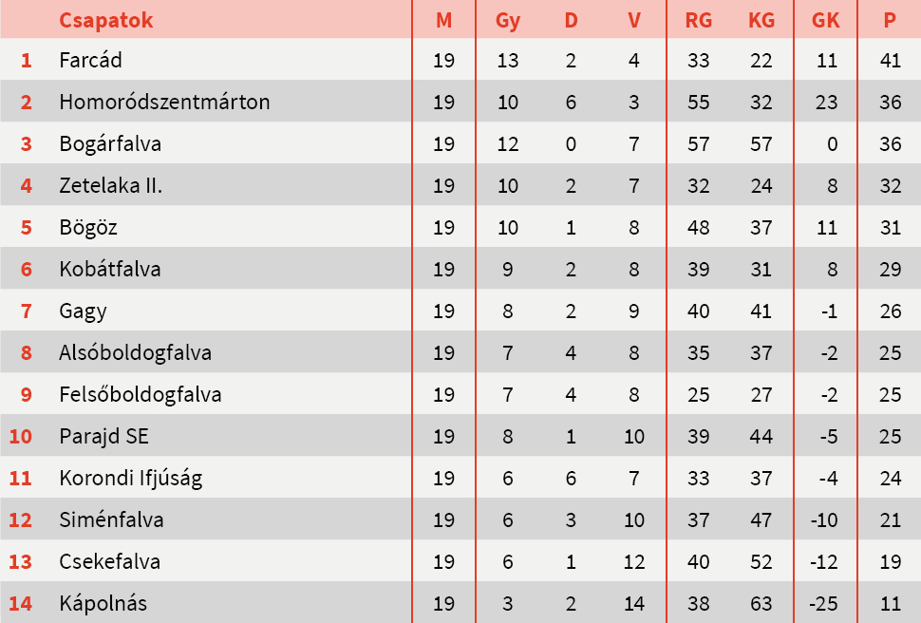Viewport: 921px width, 623px height.
Task: Click the Korondi Ifjúság team name
Action: [130, 479]
